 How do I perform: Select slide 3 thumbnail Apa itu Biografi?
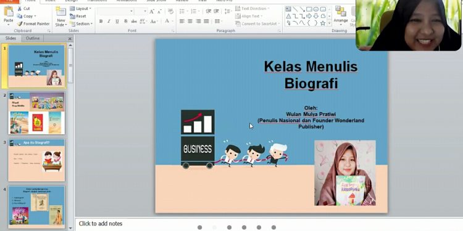tap(36, 160)
